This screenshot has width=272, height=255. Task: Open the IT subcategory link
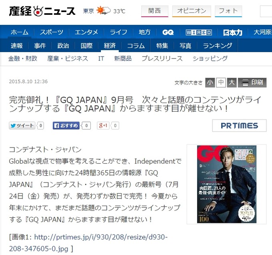click(101, 59)
